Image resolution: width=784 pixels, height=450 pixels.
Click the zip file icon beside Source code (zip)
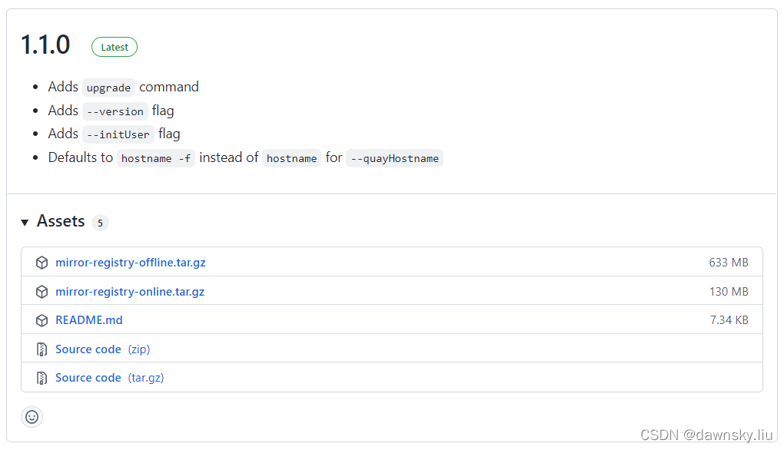pos(42,349)
